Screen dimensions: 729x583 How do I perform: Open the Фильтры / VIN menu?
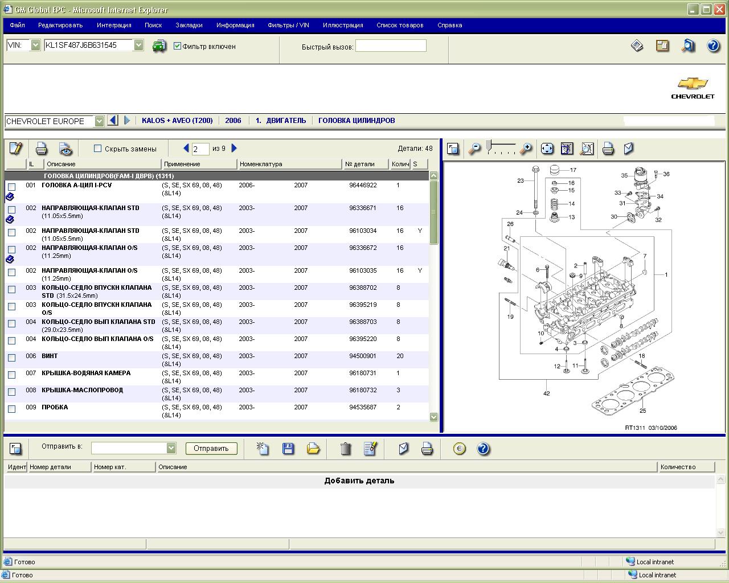click(288, 25)
